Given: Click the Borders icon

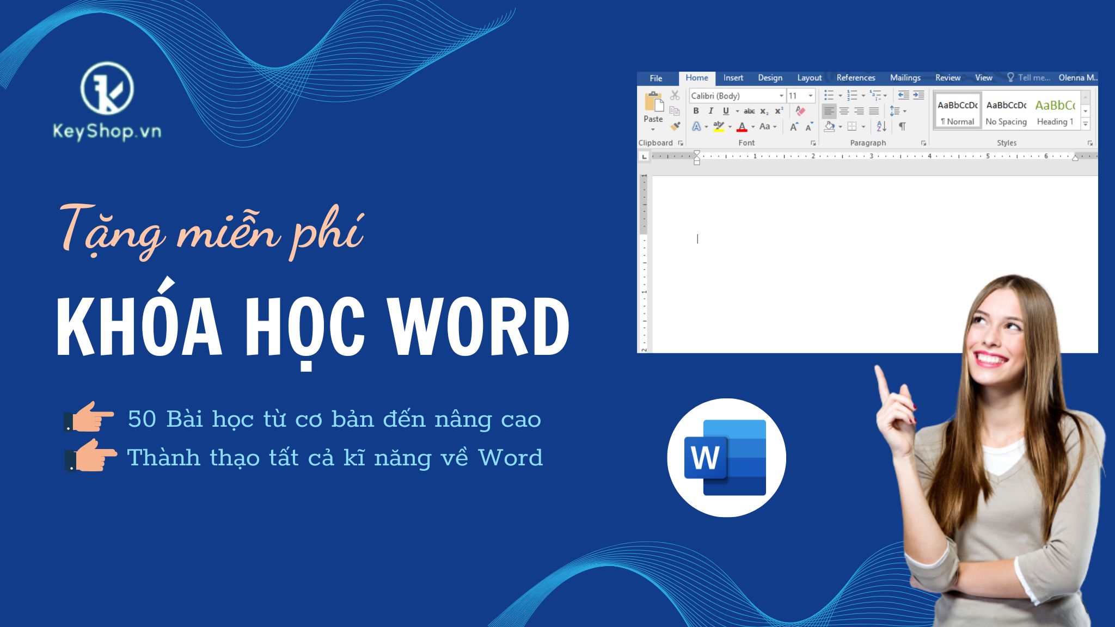Looking at the screenshot, I should tap(852, 126).
